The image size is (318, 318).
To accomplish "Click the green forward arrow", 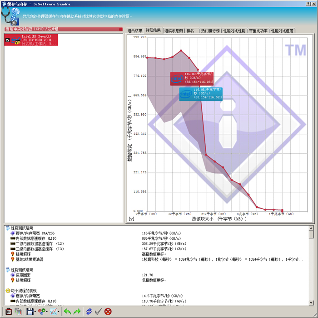I will 77,311.
